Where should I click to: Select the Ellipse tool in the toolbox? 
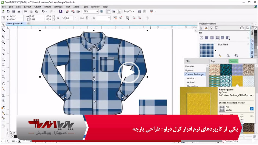click(3, 65)
